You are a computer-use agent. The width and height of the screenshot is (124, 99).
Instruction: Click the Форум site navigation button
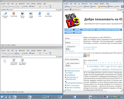click(98, 30)
